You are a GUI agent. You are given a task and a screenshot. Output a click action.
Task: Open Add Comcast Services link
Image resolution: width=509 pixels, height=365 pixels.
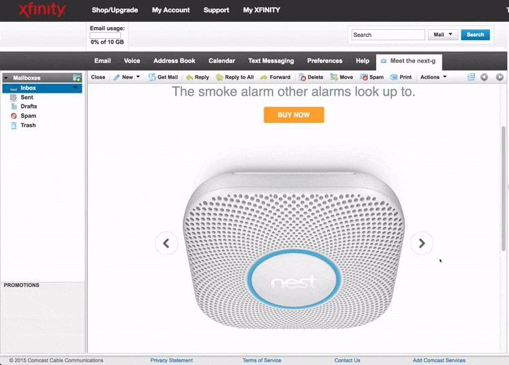(439, 360)
